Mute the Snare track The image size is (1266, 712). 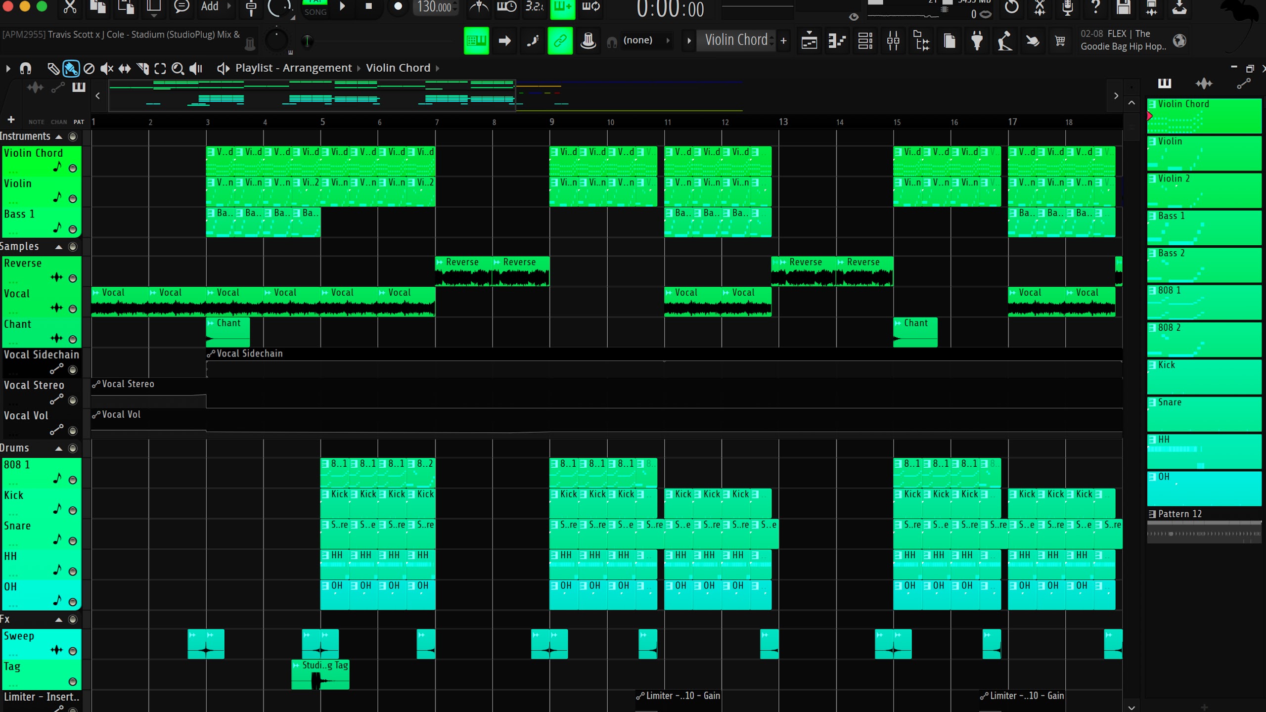73,541
